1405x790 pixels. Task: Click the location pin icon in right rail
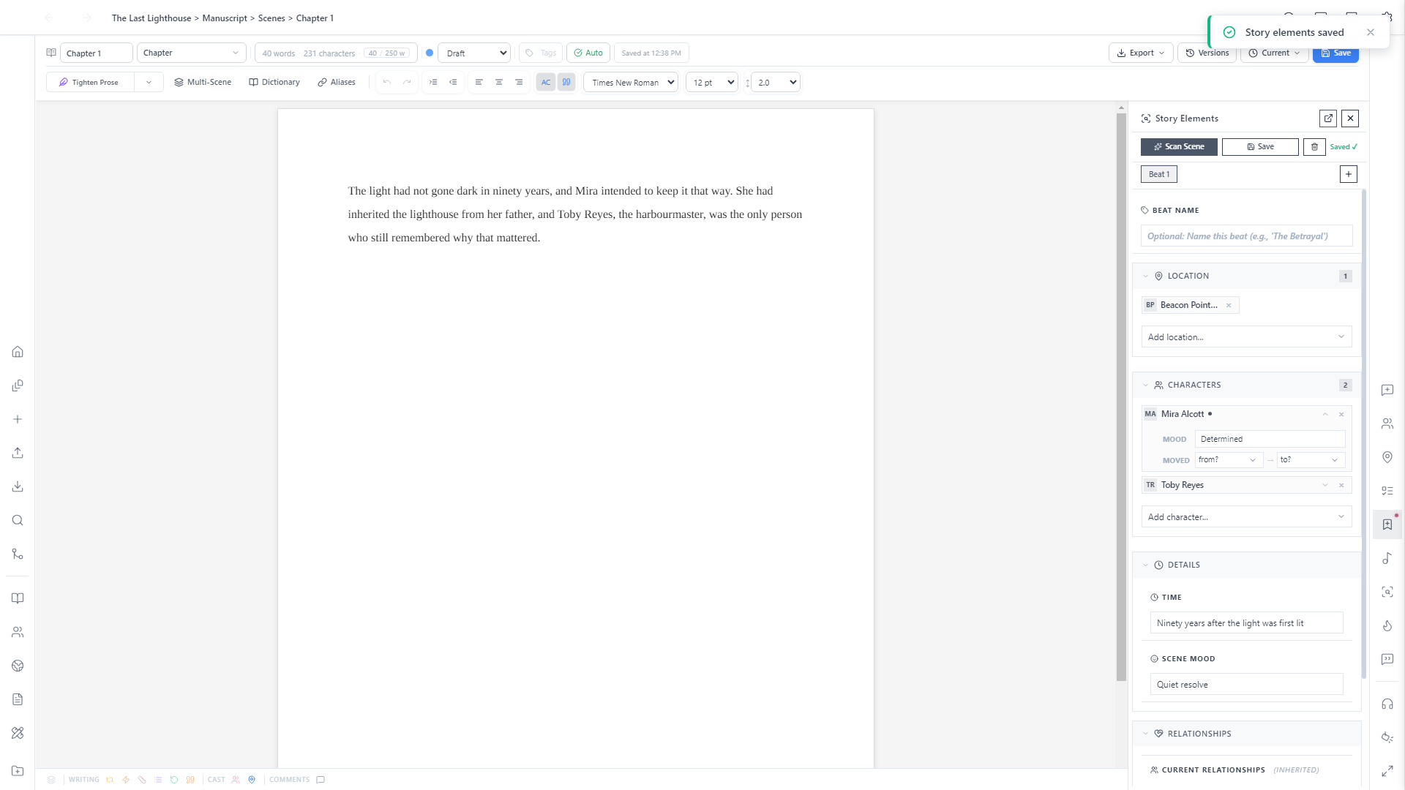coord(1387,457)
